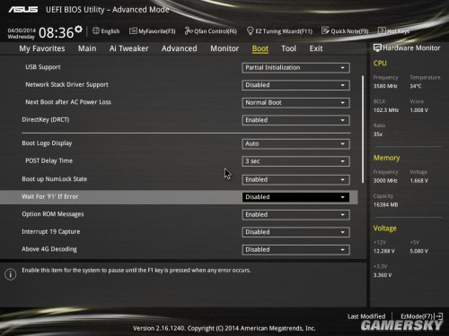
Task: Click the Quick Note pencil icon
Action: coord(325,30)
